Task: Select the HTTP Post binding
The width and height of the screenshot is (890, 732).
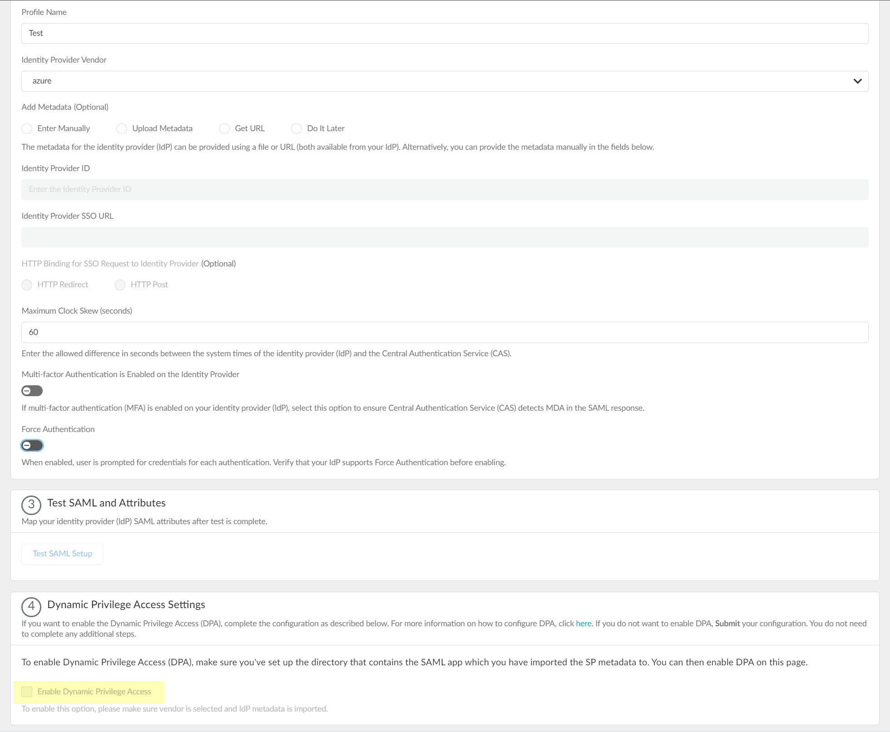Action: click(x=120, y=285)
